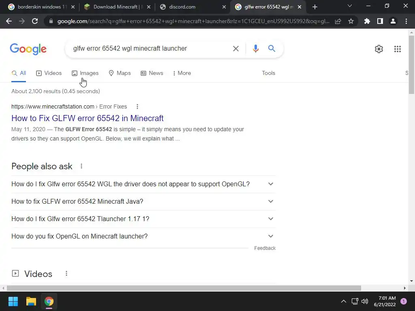Screen dimensions: 415x311
Task: Clear the Google search box text
Action: coord(236,49)
